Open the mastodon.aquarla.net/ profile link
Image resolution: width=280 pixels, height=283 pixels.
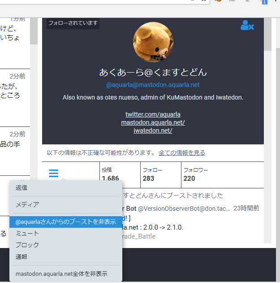coord(153,122)
